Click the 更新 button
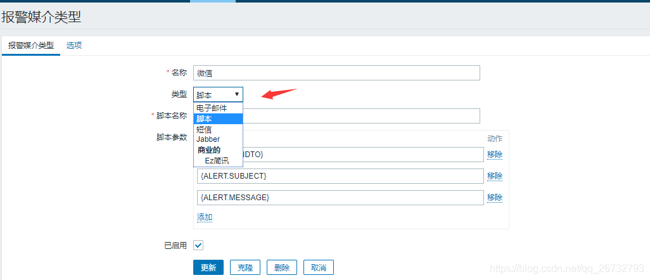 [208, 267]
